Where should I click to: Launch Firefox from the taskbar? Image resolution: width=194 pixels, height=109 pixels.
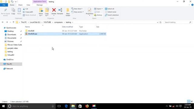point(87,106)
